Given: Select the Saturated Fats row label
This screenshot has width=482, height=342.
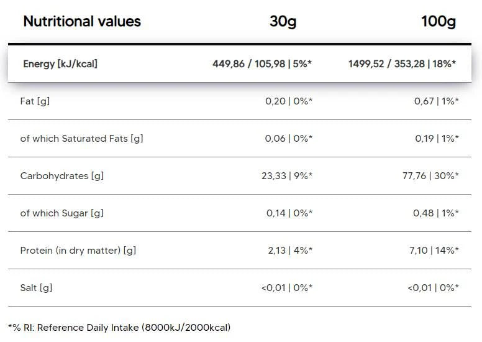Looking at the screenshot, I should pos(81,138).
